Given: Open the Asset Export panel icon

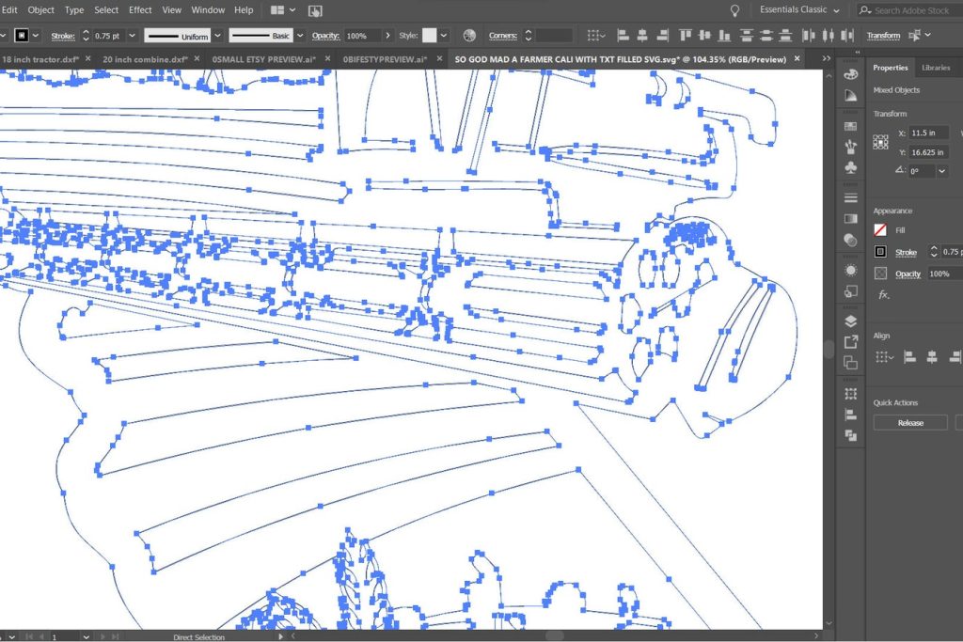Looking at the screenshot, I should click(850, 342).
